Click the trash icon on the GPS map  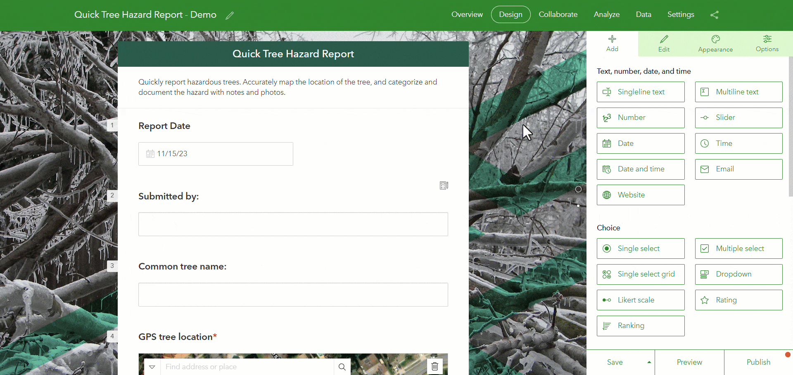tap(434, 366)
